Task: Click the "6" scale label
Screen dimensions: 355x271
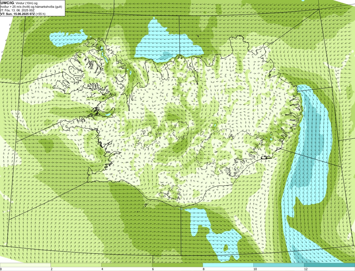Action: 153,269
